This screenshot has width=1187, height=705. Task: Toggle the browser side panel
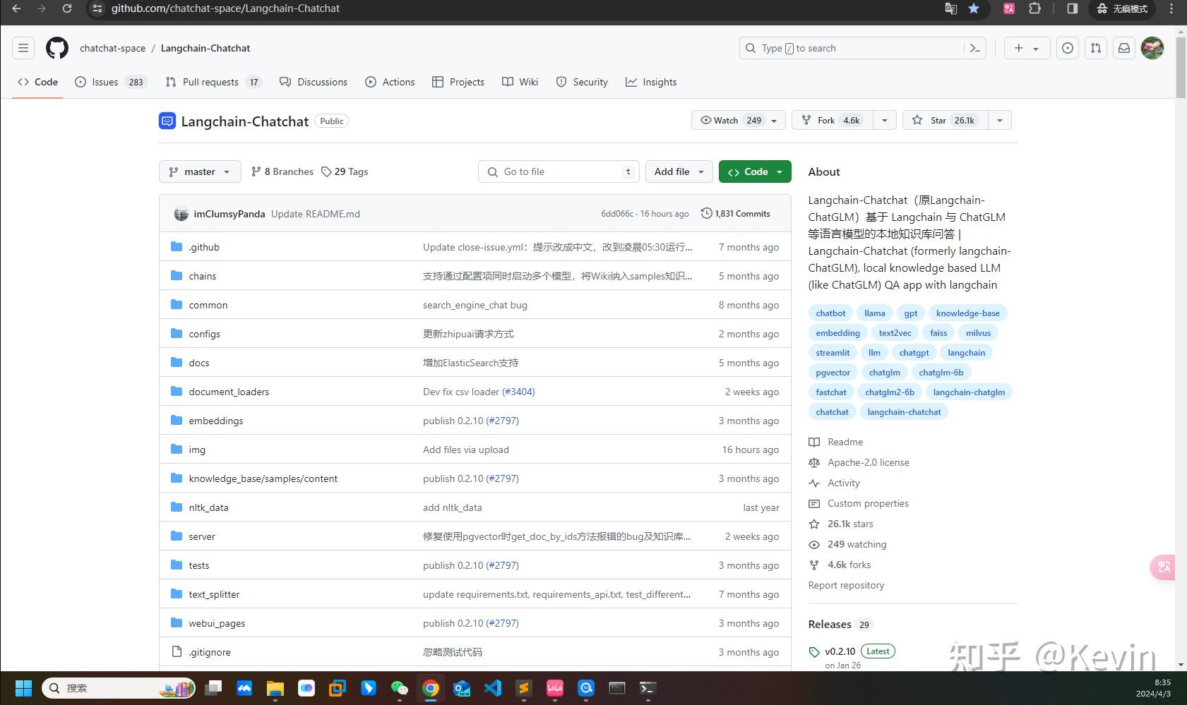(1072, 8)
